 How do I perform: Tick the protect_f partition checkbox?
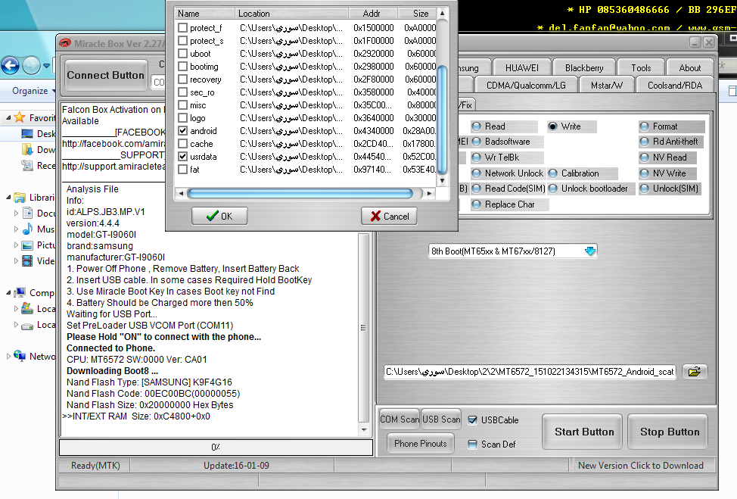click(x=183, y=28)
